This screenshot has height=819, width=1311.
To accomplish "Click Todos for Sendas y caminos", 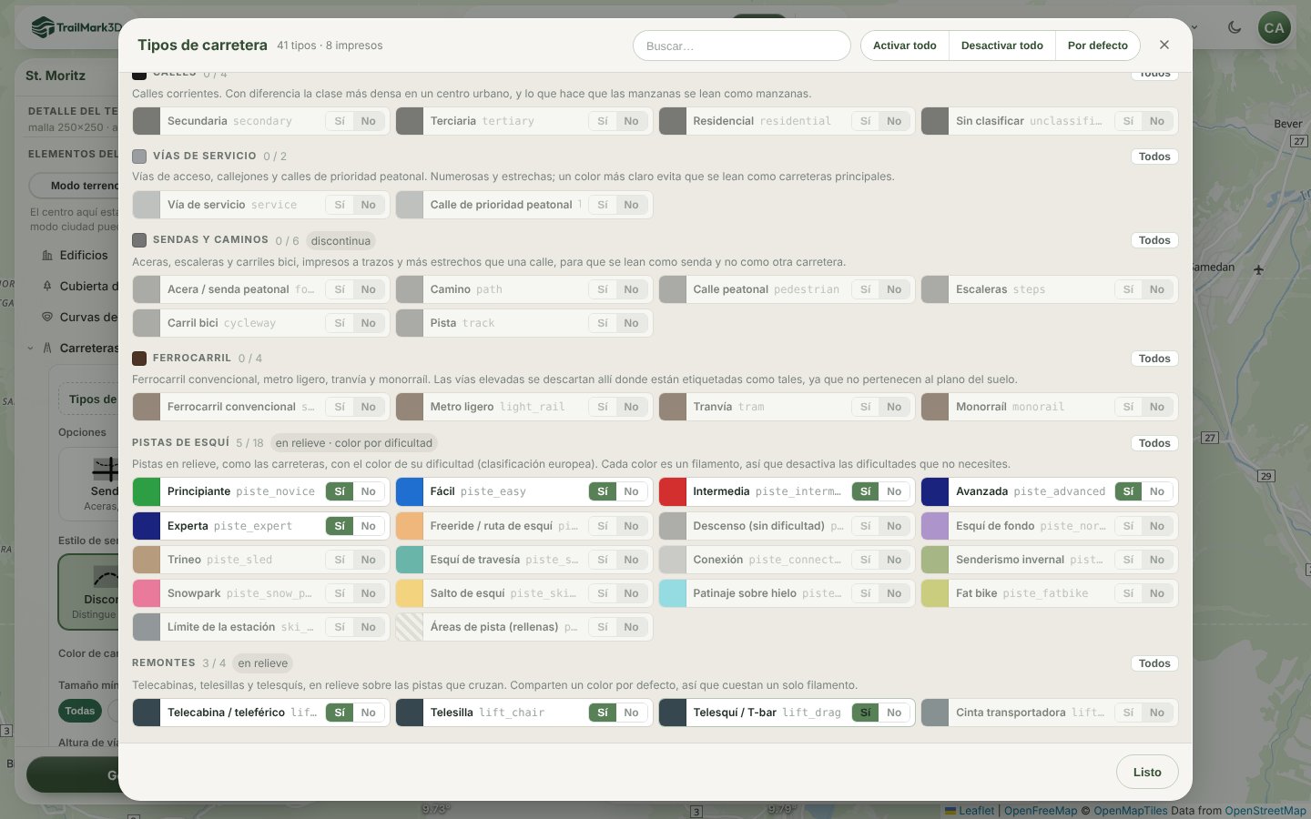I will click(1154, 240).
